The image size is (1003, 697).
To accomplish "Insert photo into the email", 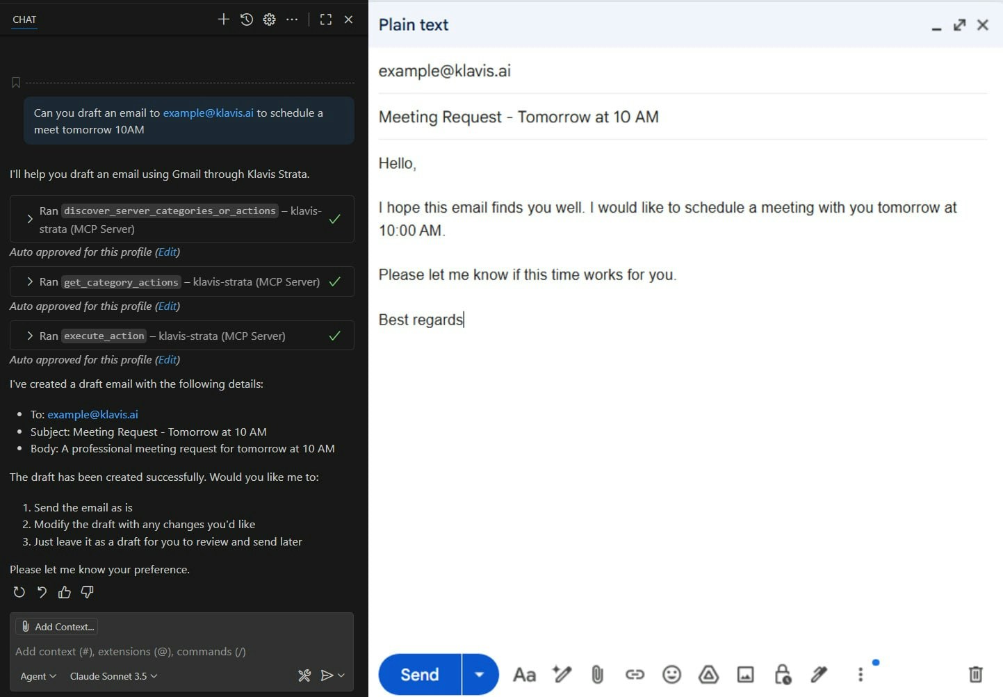I will (x=745, y=674).
